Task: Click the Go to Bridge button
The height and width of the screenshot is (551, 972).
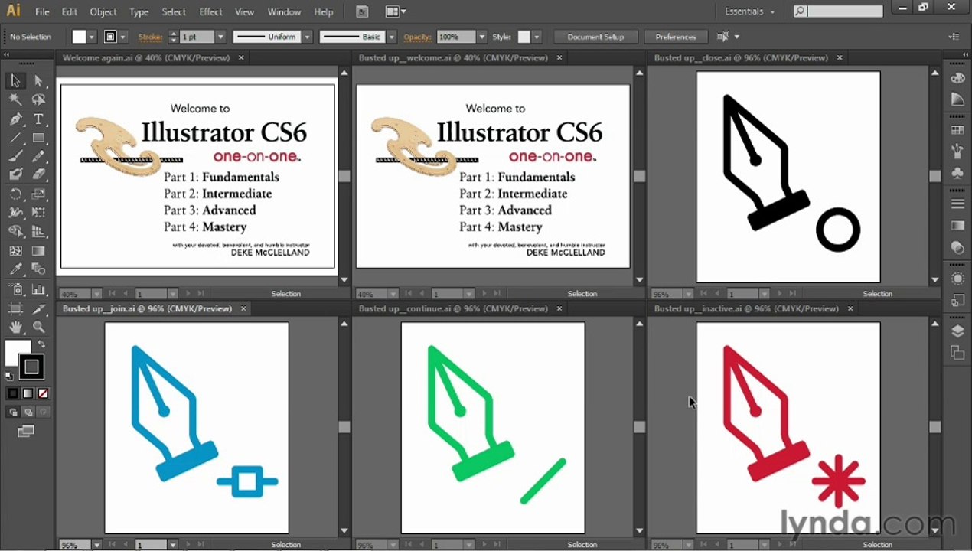Action: pyautogui.click(x=363, y=11)
